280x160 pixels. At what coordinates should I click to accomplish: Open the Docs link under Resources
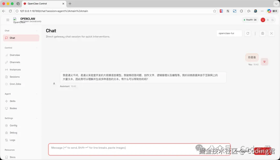point(12,157)
